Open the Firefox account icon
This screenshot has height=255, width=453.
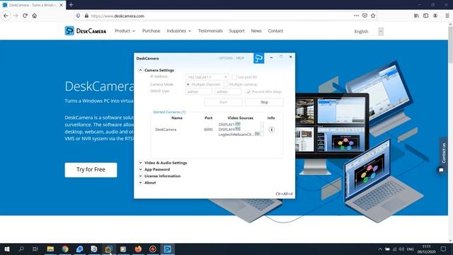tap(435, 16)
